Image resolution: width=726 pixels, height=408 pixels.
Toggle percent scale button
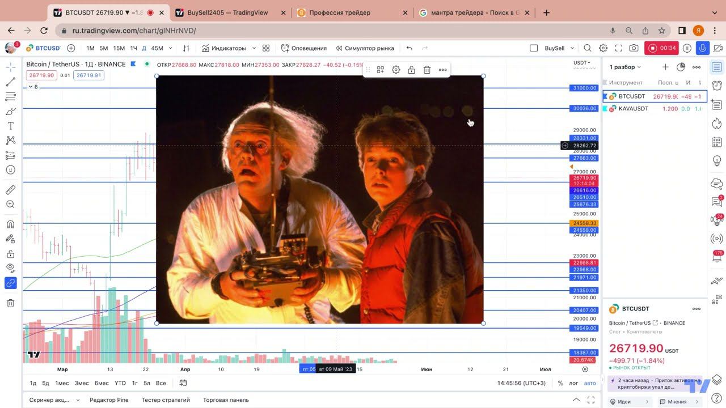tap(560, 383)
